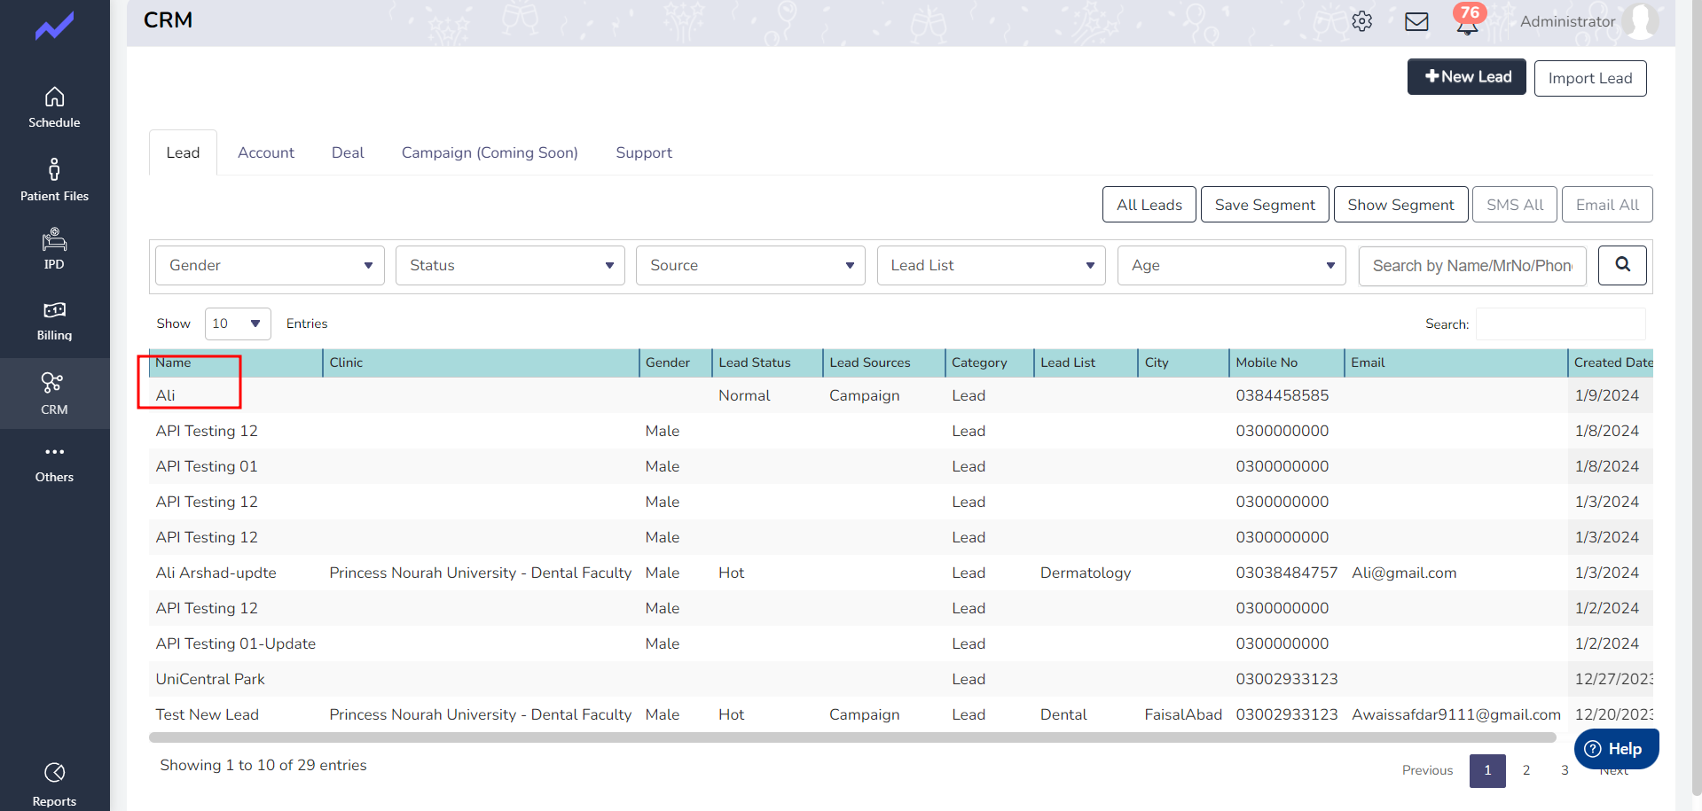Go to page 2
Image resolution: width=1702 pixels, height=811 pixels.
point(1526,770)
